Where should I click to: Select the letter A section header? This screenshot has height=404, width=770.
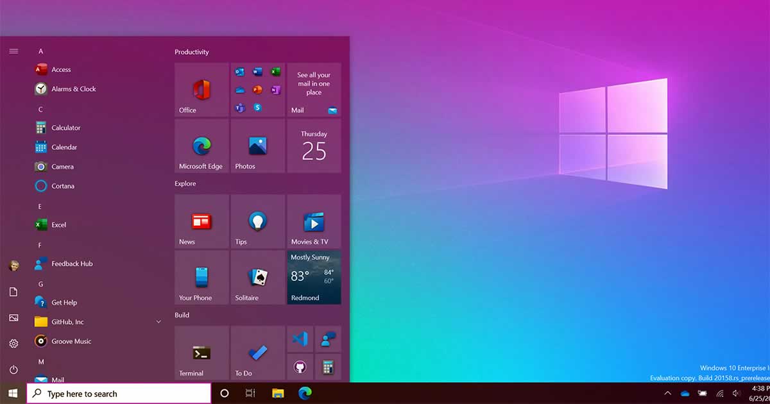[x=40, y=50]
